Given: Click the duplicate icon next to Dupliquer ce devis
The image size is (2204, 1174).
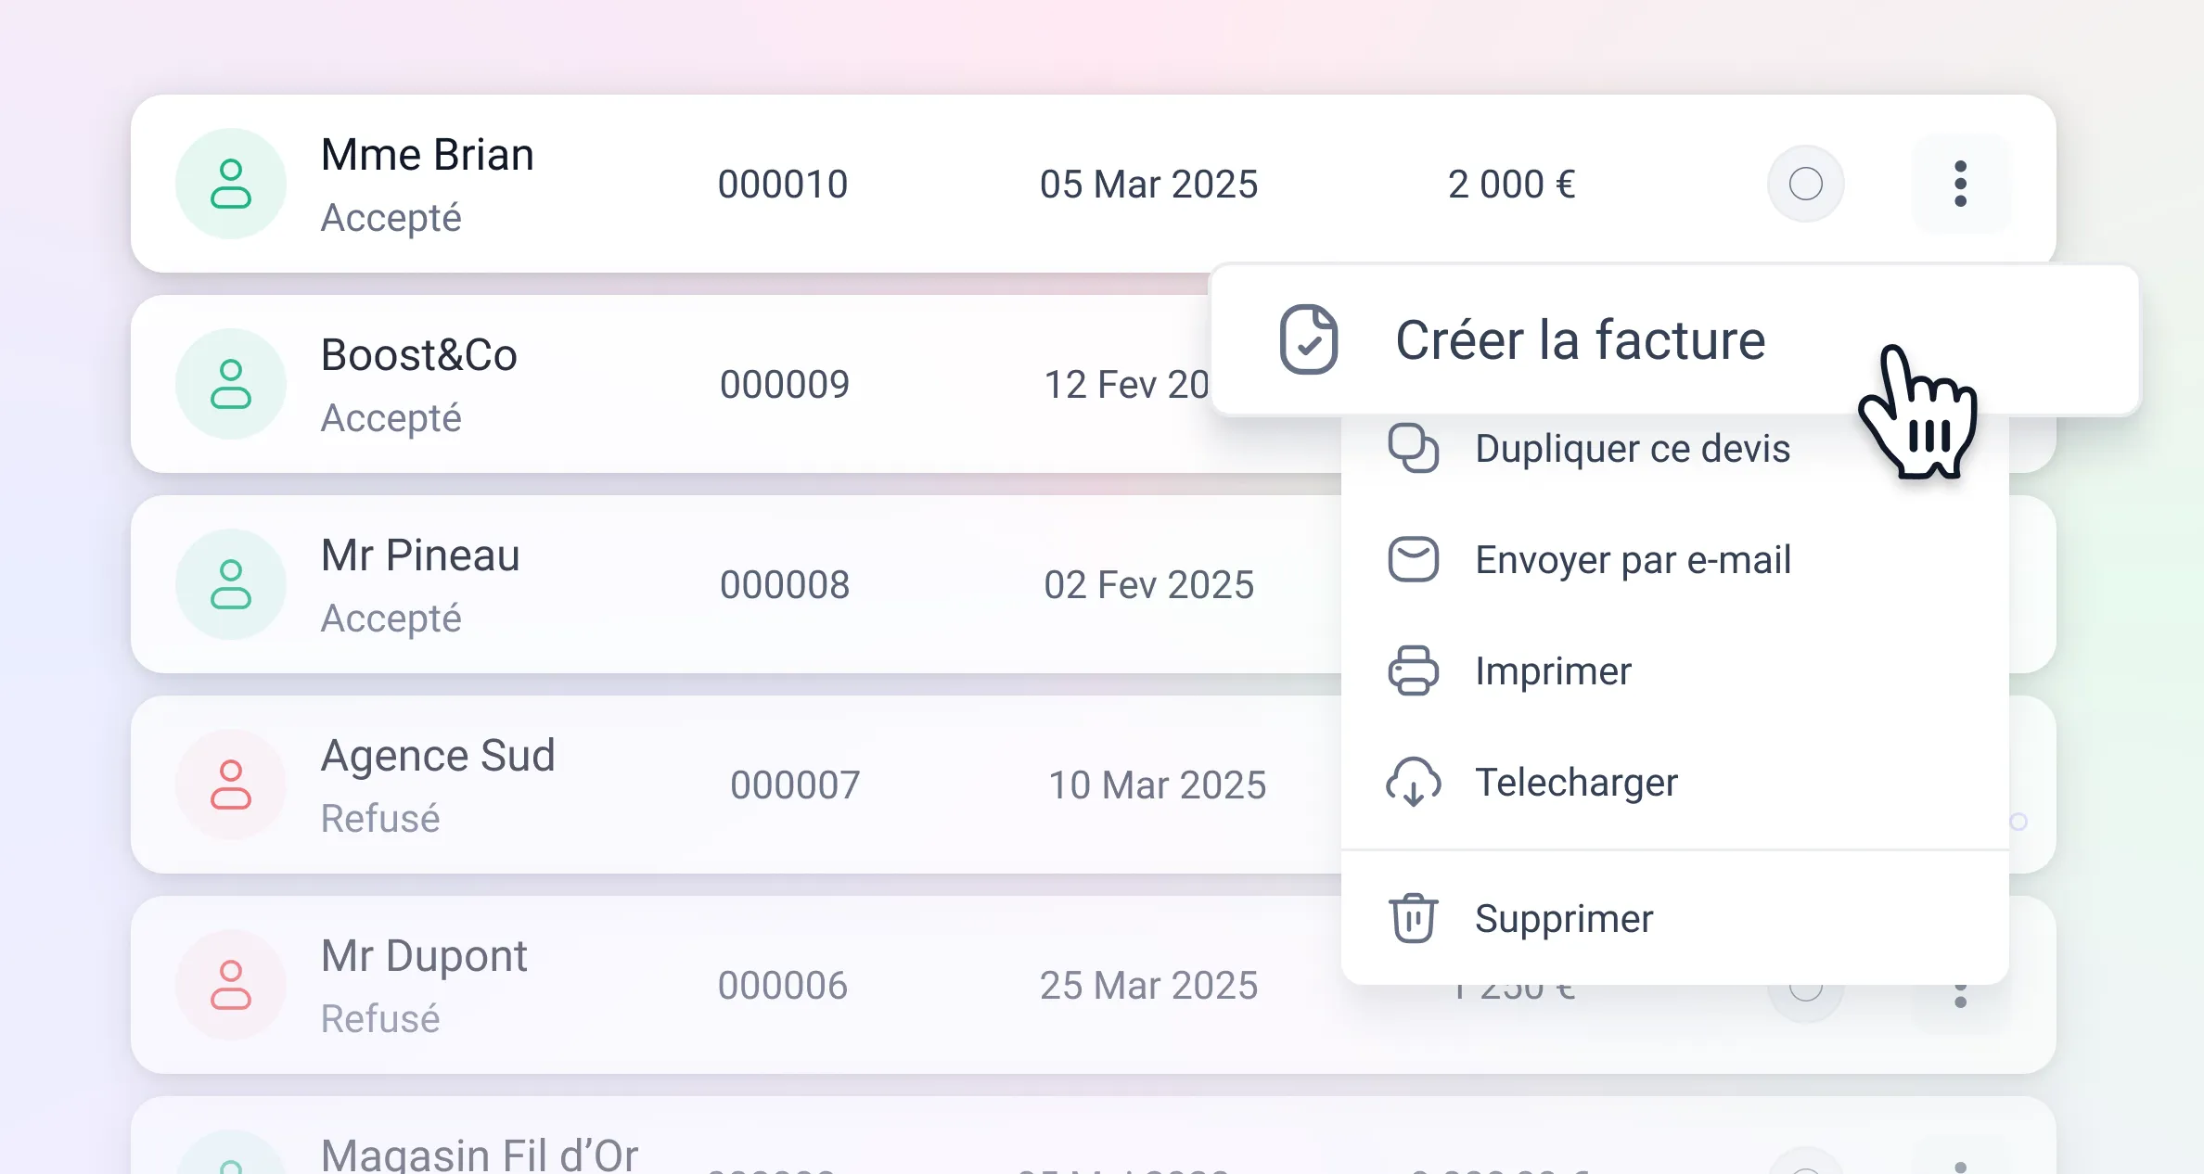Looking at the screenshot, I should coord(1413,448).
